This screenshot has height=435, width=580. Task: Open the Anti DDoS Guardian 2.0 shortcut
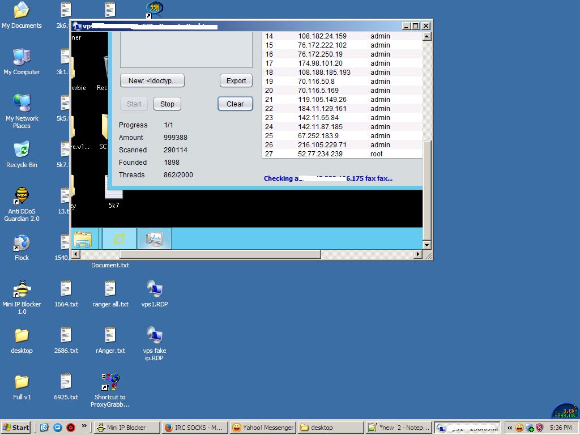(x=22, y=197)
